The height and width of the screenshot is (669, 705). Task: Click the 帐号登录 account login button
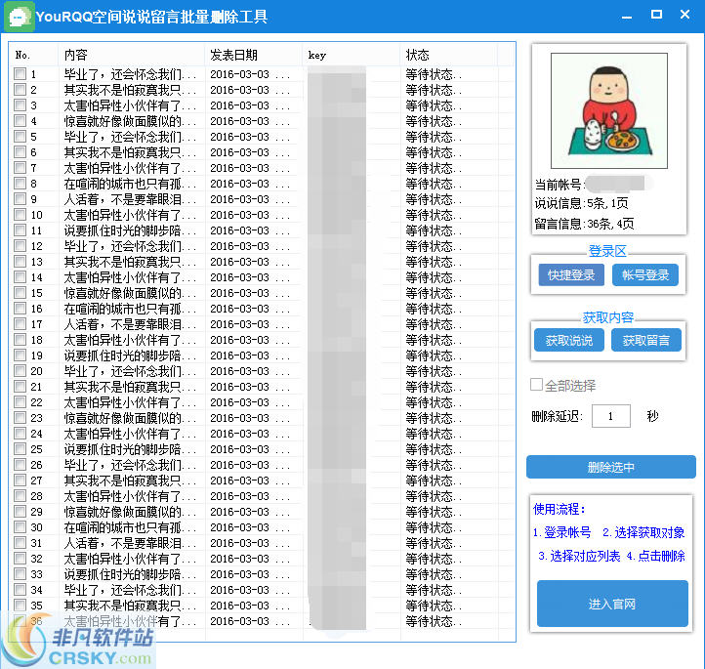(x=645, y=274)
